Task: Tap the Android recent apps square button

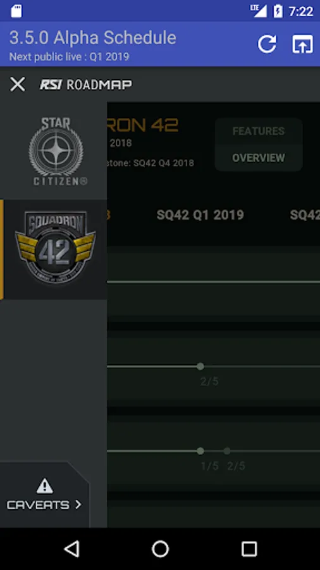Action: click(x=249, y=548)
